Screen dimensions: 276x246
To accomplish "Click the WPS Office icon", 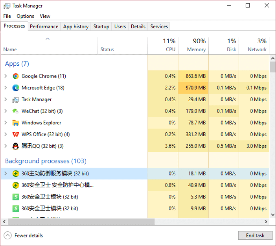I will coord(16,135).
